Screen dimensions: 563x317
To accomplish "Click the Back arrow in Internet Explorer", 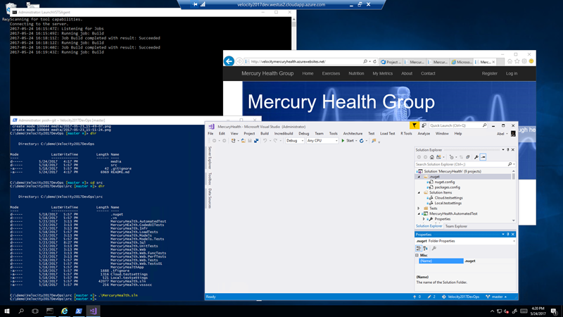I will click(229, 61).
